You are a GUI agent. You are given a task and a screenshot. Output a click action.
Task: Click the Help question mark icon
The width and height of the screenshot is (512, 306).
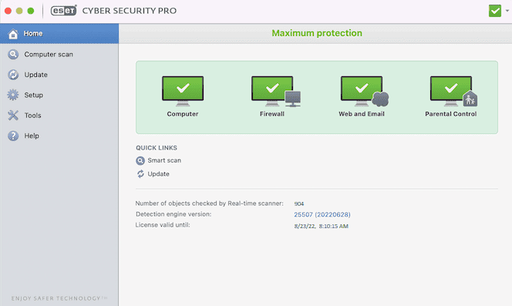pos(13,136)
